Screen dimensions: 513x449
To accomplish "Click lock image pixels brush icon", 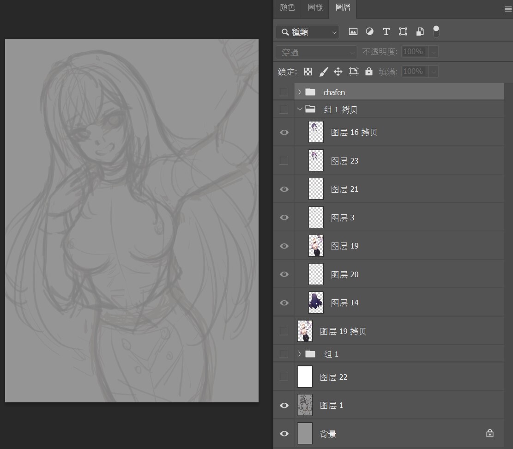I will (x=323, y=72).
